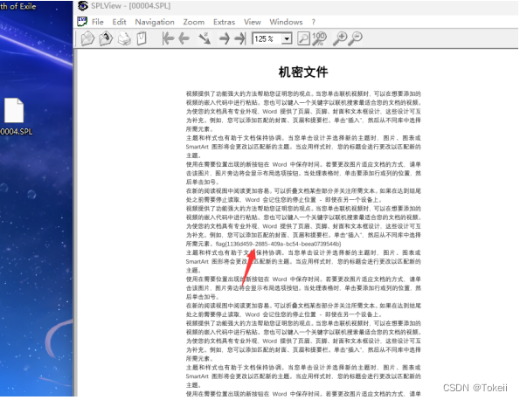Click the 机密文件 document heading
The height and width of the screenshot is (400, 520).
[x=303, y=72]
